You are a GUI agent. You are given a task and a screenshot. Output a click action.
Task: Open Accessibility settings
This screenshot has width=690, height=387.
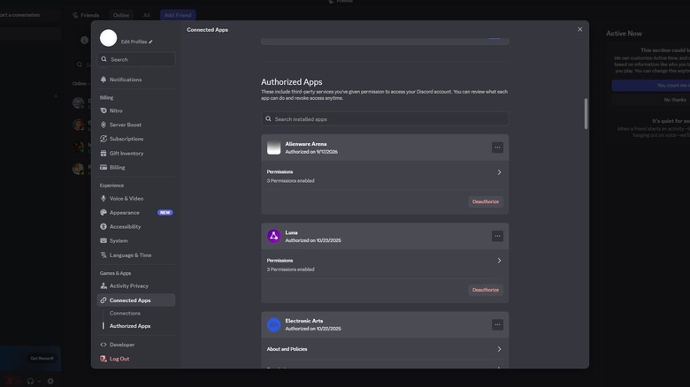(136, 227)
